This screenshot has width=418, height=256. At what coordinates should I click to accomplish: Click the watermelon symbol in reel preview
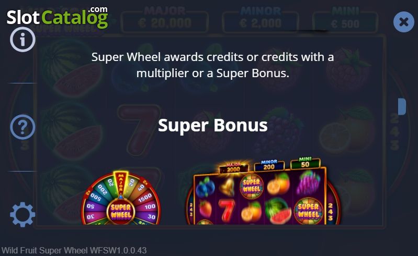point(278,211)
